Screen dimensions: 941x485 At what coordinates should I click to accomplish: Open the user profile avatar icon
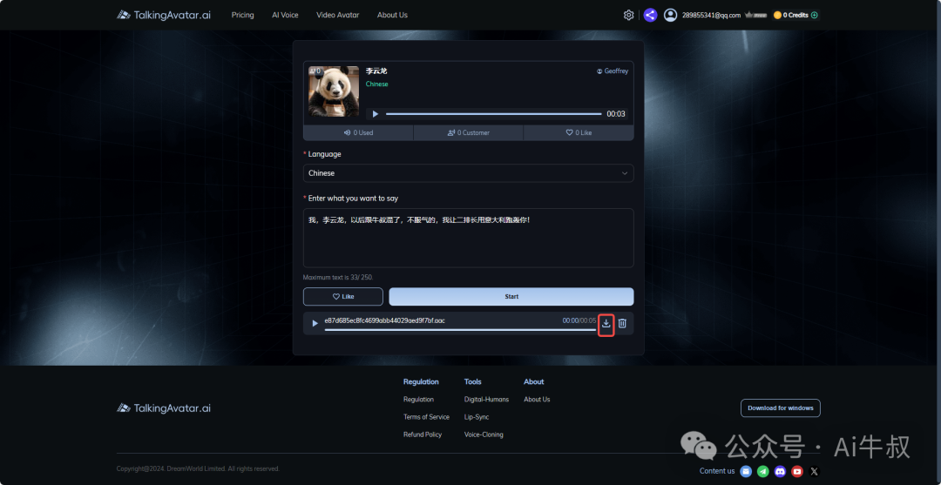point(670,15)
